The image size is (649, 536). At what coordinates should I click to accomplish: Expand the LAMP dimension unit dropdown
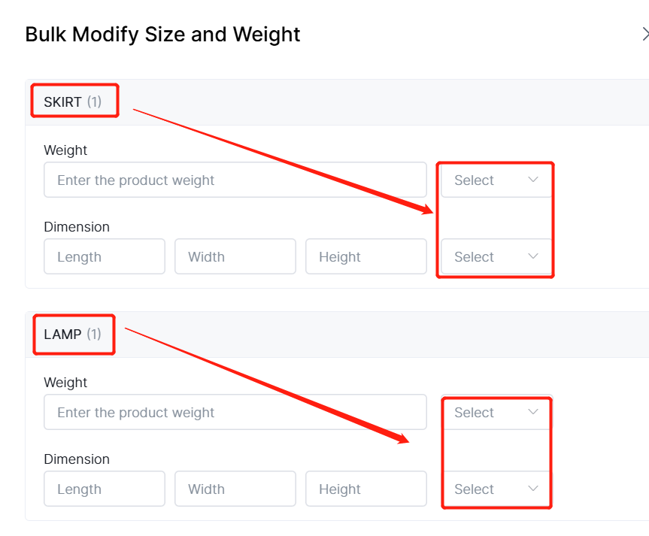pos(496,489)
